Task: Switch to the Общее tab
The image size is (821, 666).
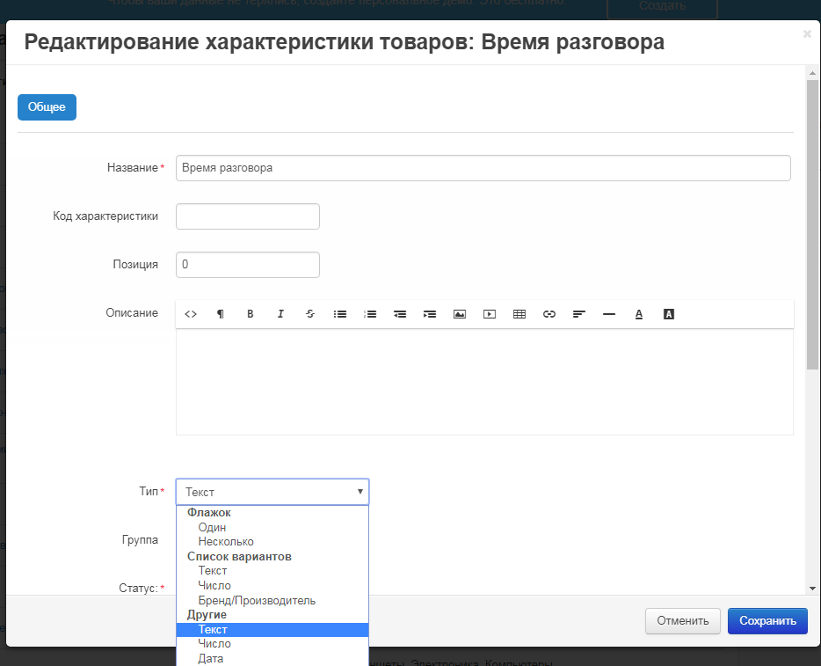Action: [47, 107]
